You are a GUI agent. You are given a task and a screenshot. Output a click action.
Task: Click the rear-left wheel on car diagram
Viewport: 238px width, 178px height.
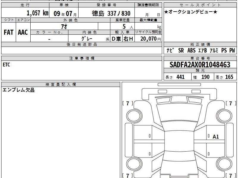(134, 164)
